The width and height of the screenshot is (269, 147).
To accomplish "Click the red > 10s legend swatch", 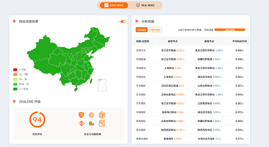I will pyautogui.click(x=15, y=70).
